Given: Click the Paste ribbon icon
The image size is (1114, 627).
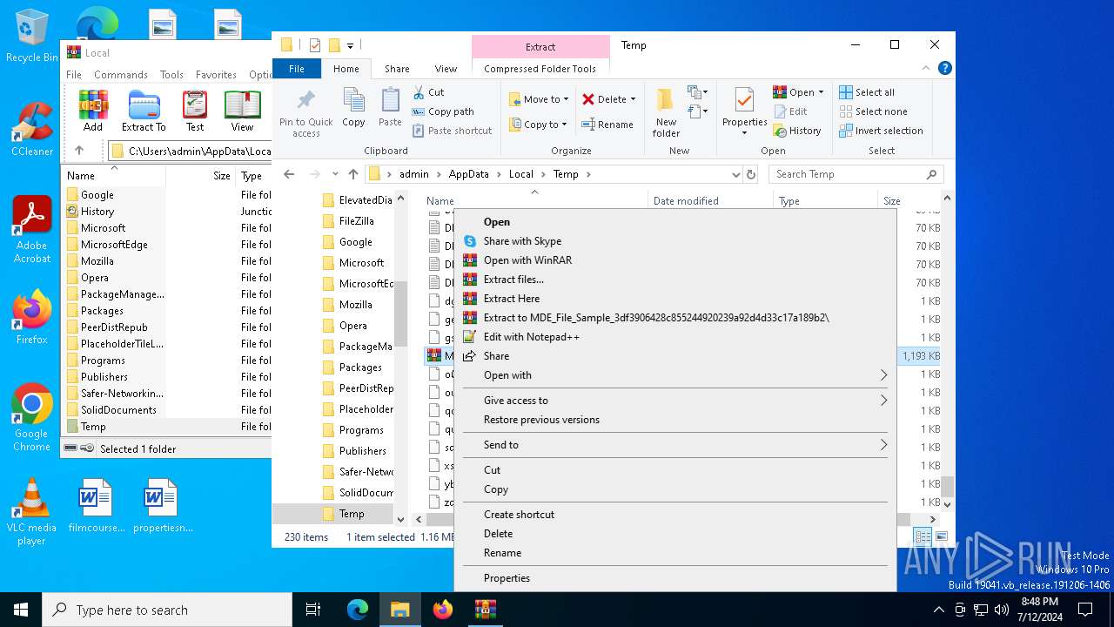Looking at the screenshot, I should [x=390, y=107].
